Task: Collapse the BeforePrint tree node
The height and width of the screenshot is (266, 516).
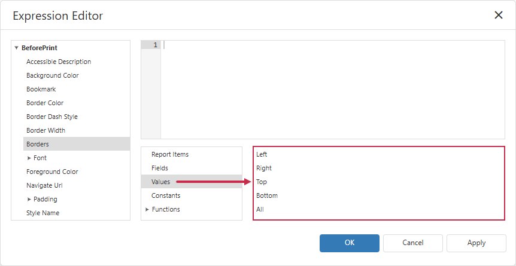Action: [16, 48]
